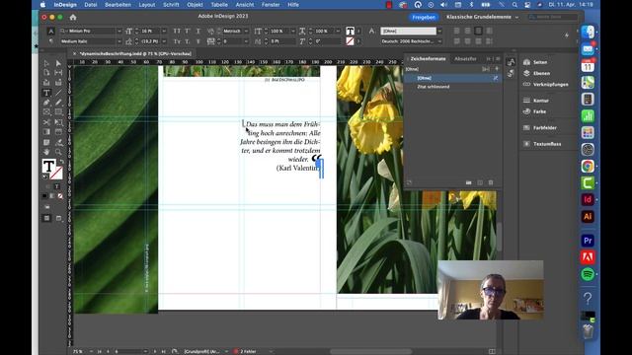Click the large text fill color swatch
632x355 pixels.
(48, 166)
